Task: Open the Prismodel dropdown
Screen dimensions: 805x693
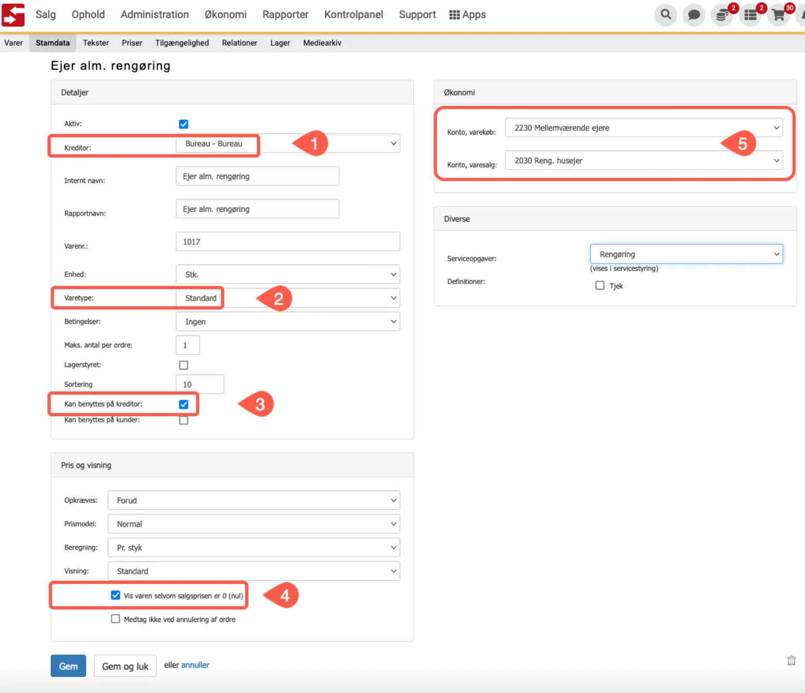Action: 254,524
